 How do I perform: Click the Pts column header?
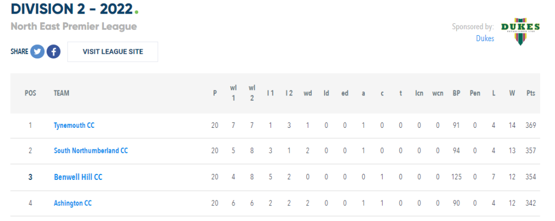[x=531, y=93]
